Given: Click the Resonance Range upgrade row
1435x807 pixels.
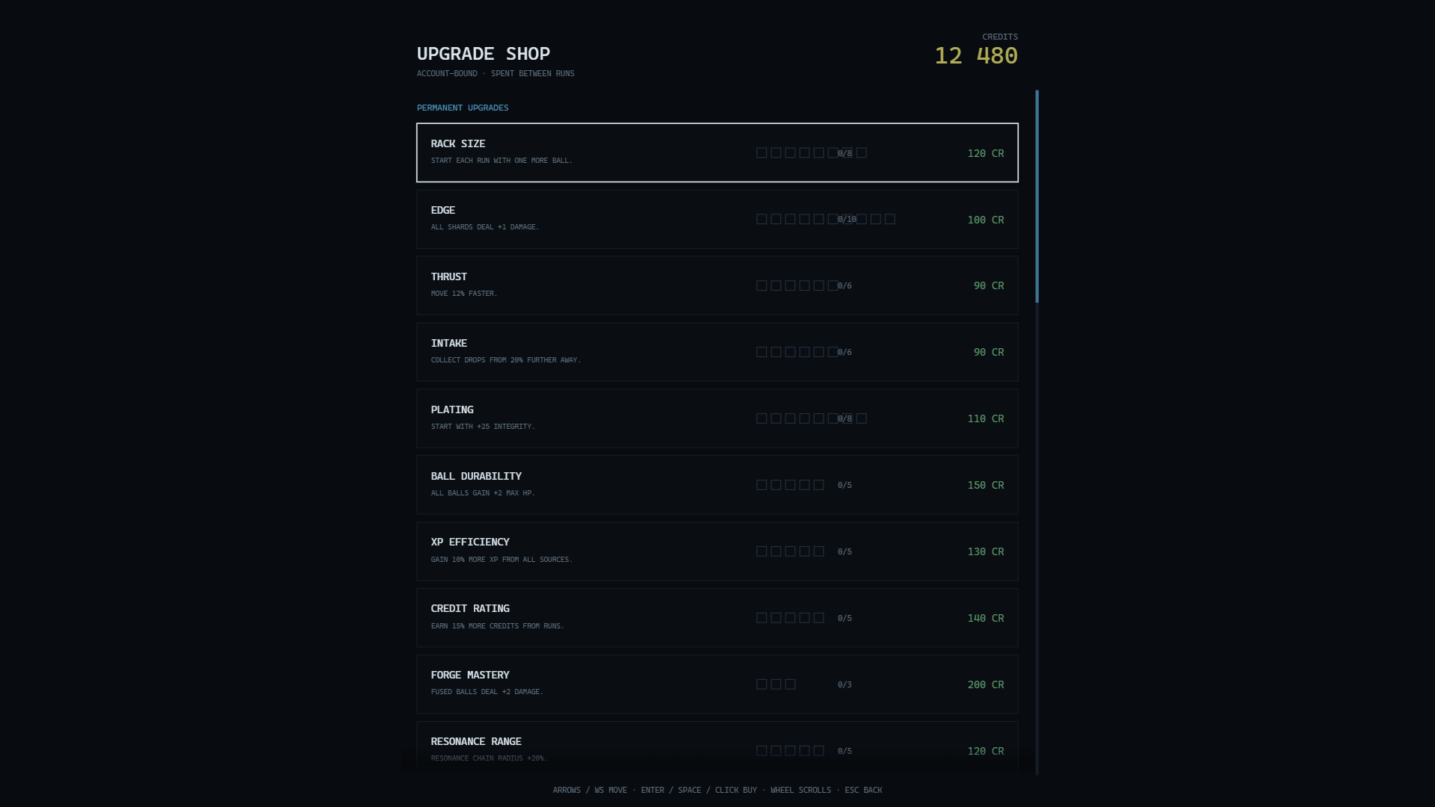Looking at the screenshot, I should pos(717,748).
